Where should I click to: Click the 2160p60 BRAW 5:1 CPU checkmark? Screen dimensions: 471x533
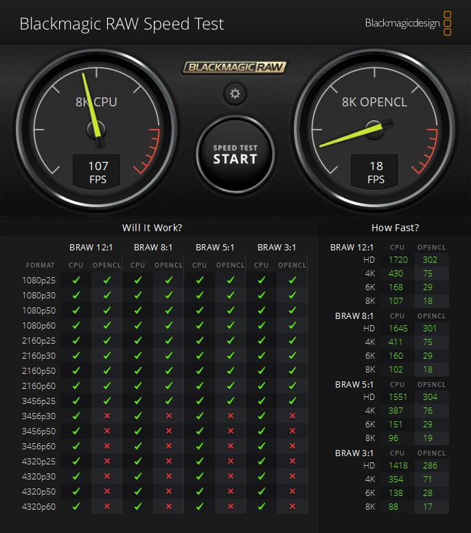click(200, 386)
